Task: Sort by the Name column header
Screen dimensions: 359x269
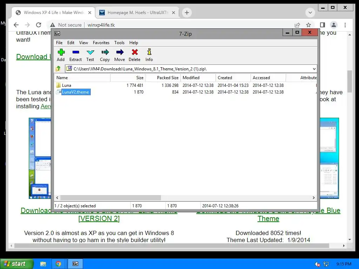Action: point(82,77)
